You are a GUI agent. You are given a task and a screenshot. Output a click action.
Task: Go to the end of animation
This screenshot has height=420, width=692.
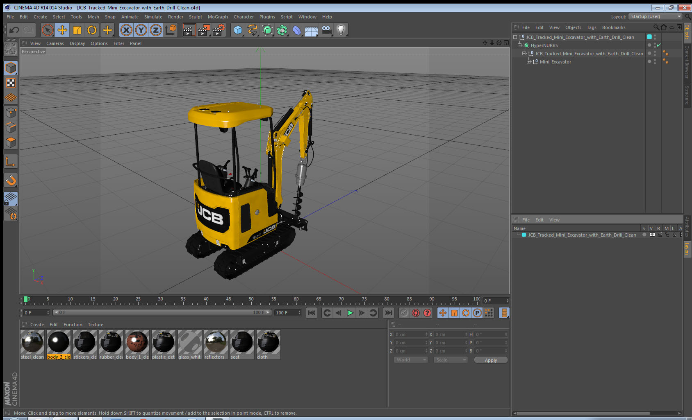(388, 313)
